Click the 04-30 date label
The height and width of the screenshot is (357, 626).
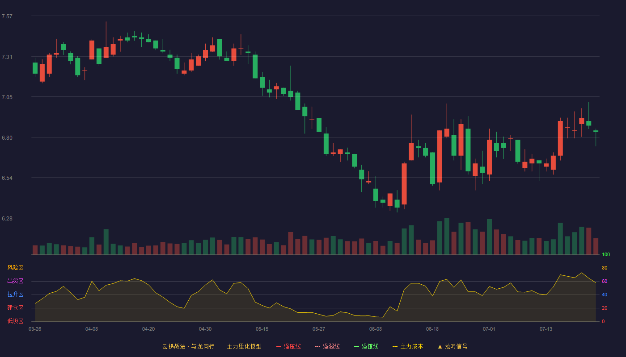click(205, 329)
